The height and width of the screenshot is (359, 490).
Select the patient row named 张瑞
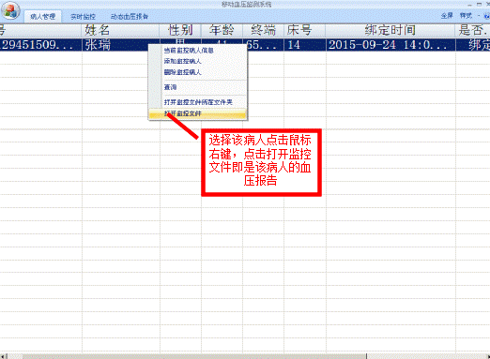click(x=245, y=45)
